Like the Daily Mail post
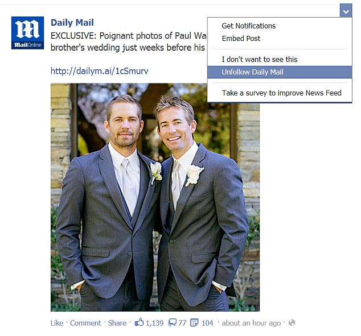This screenshot has height=336, width=361. pyautogui.click(x=57, y=323)
